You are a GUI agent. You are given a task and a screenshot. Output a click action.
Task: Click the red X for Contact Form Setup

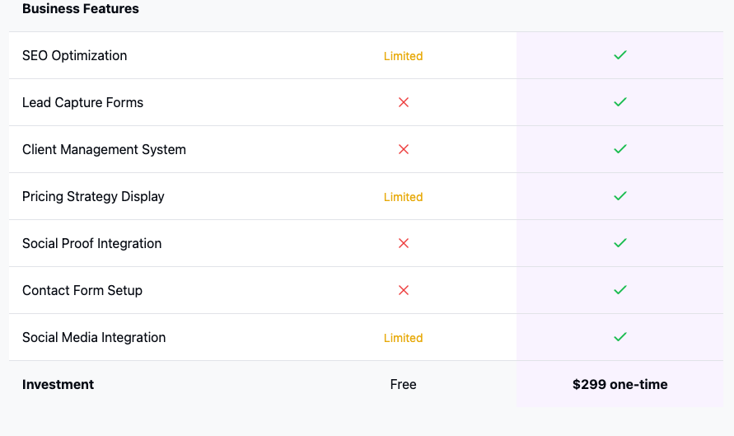click(404, 290)
